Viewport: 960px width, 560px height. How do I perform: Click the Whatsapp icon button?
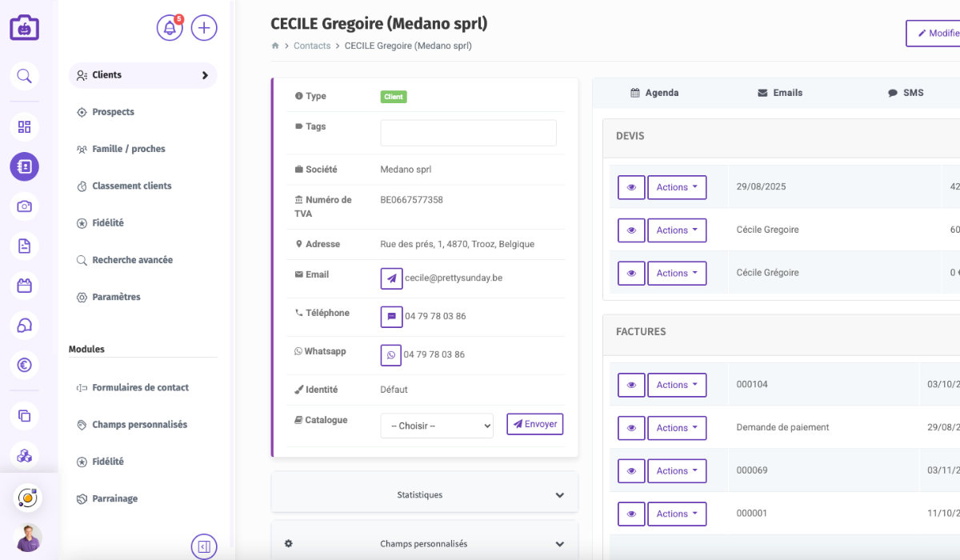pyautogui.click(x=391, y=355)
